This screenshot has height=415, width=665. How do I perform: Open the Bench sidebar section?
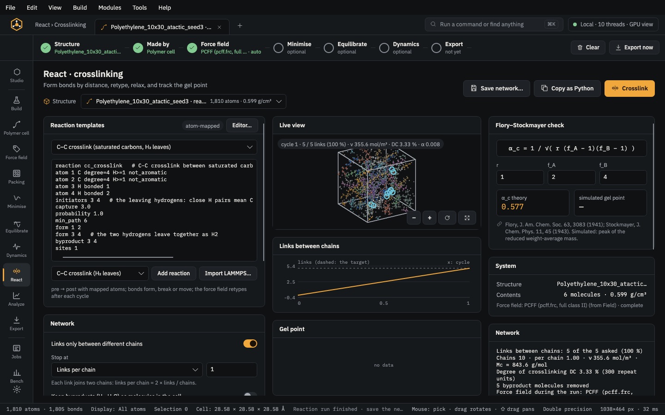point(17,376)
